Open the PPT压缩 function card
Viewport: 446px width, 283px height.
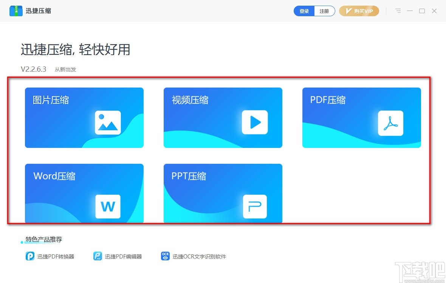point(223,193)
